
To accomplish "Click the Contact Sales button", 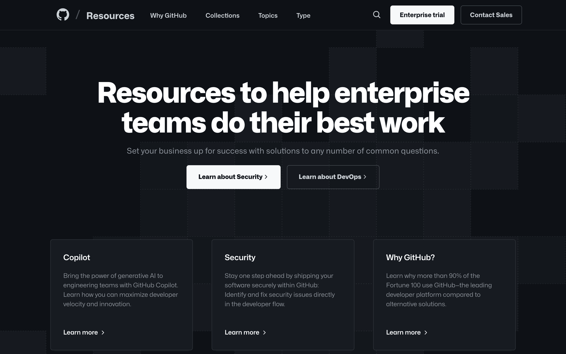I will point(491,15).
